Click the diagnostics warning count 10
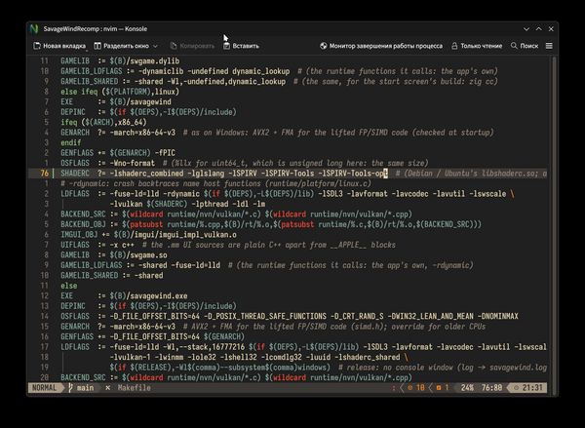The width and height of the screenshot is (585, 428). 416,388
